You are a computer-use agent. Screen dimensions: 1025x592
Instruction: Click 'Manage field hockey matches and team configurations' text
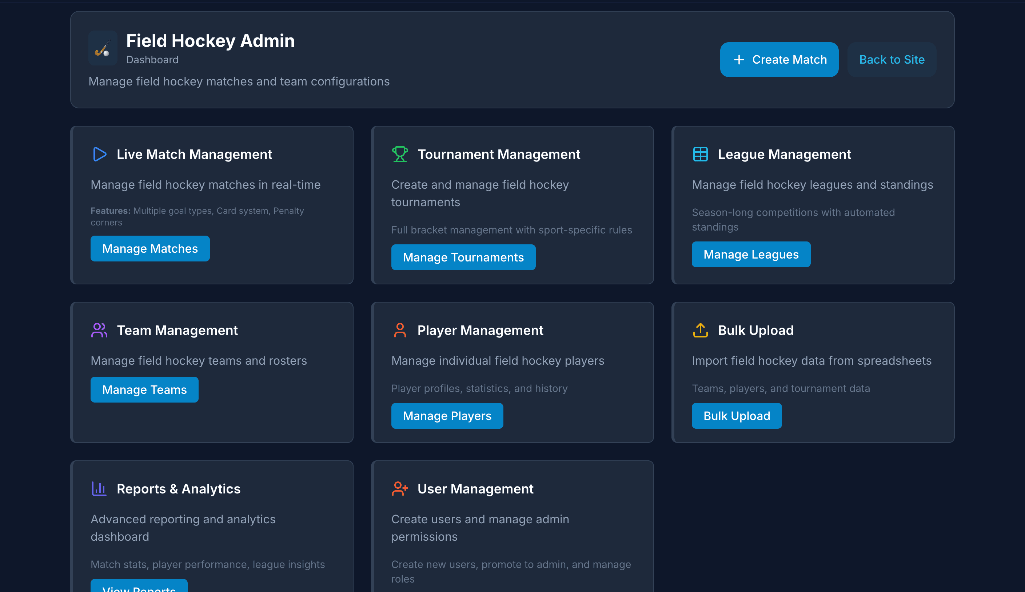point(239,82)
